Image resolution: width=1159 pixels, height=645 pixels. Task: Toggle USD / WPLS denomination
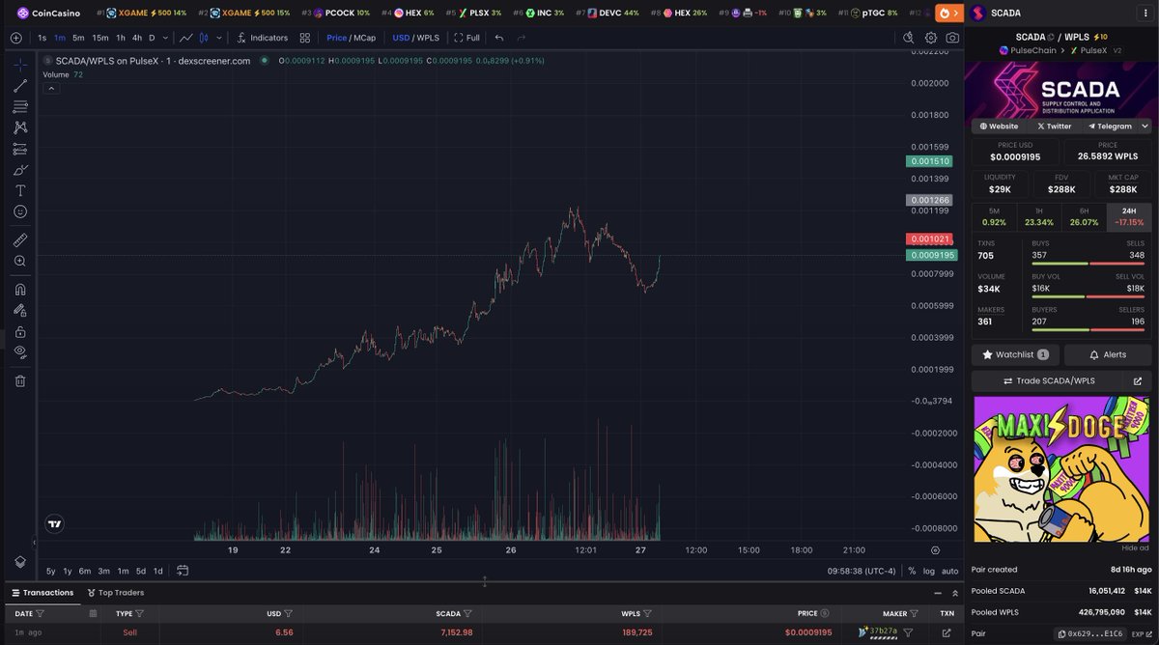415,38
